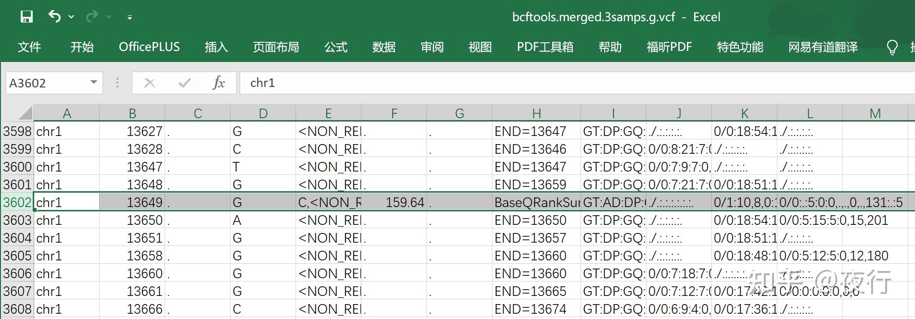Open the Undo history dropdown arrow

[x=72, y=17]
